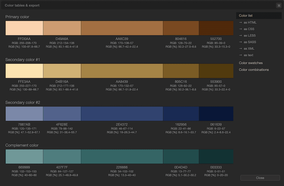Select the 7887AB light blue swatch
This screenshot has width=284, height=186.
click(x=24, y=114)
